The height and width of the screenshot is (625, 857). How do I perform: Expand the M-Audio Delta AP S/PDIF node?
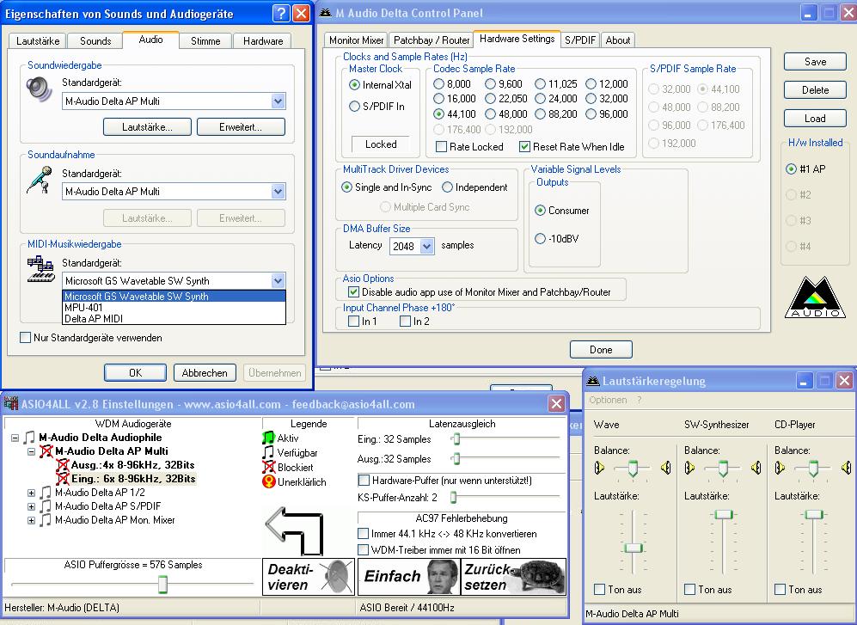pyautogui.click(x=31, y=507)
